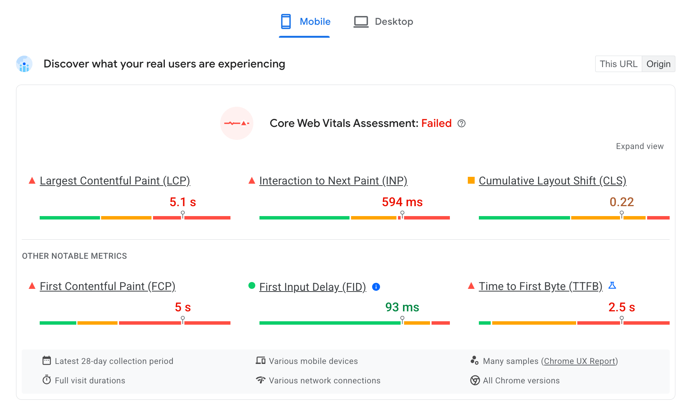Click the network signal icon
This screenshot has width=683, height=407.
261,380
